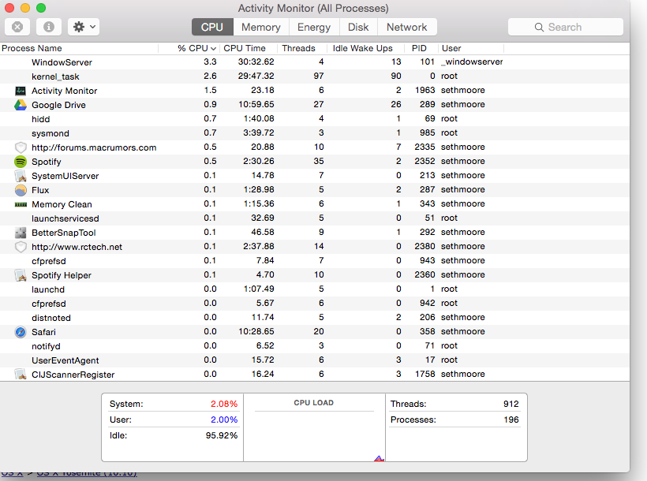Click the Spotify process name
Screen dimensions: 647x481
pyautogui.click(x=47, y=162)
